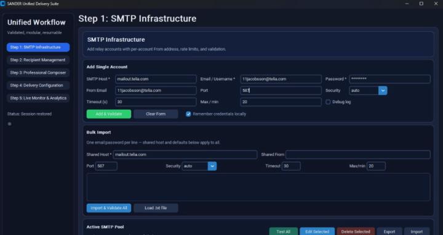Image resolution: width=443 pixels, height=235 pixels.
Task: Open Security dropdown in Add Single Account
Action: pyautogui.click(x=368, y=90)
